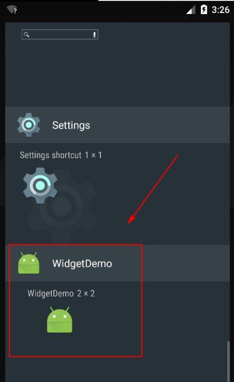Tap the Wi-Fi status icon
The height and width of the screenshot is (382, 234).
(x=12, y=10)
